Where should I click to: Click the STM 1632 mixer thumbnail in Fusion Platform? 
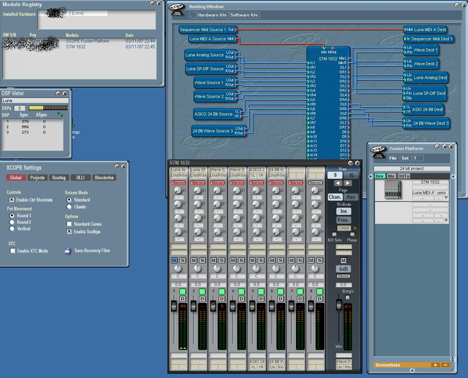[393, 190]
